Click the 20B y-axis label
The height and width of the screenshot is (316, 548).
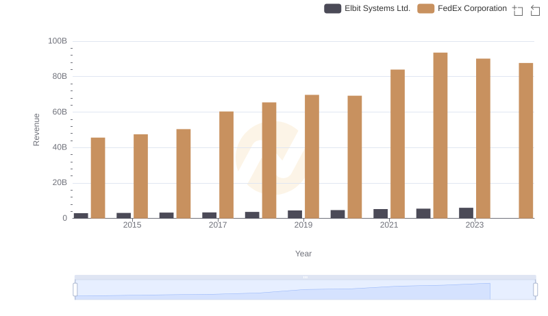(x=60, y=182)
